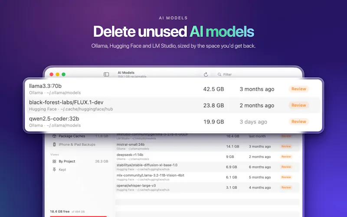Click the 6.9 GB size value
347x217 pixels.
point(232,167)
